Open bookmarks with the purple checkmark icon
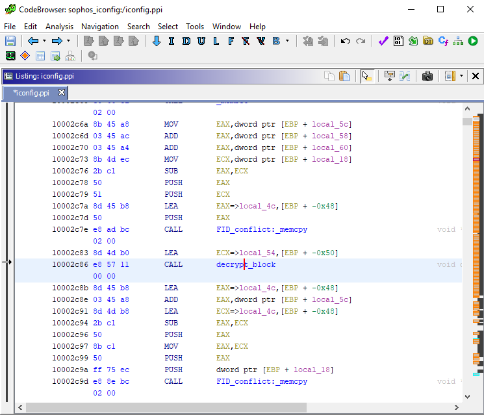Screen dimensions: 484x415 [x=383, y=41]
